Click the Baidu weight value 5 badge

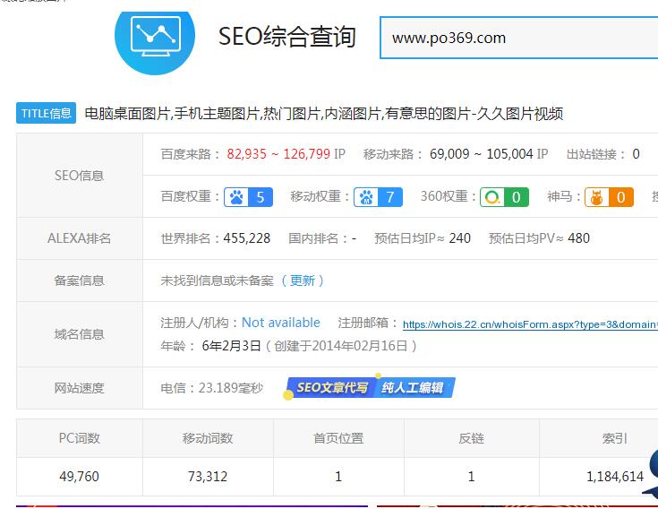[x=261, y=197]
